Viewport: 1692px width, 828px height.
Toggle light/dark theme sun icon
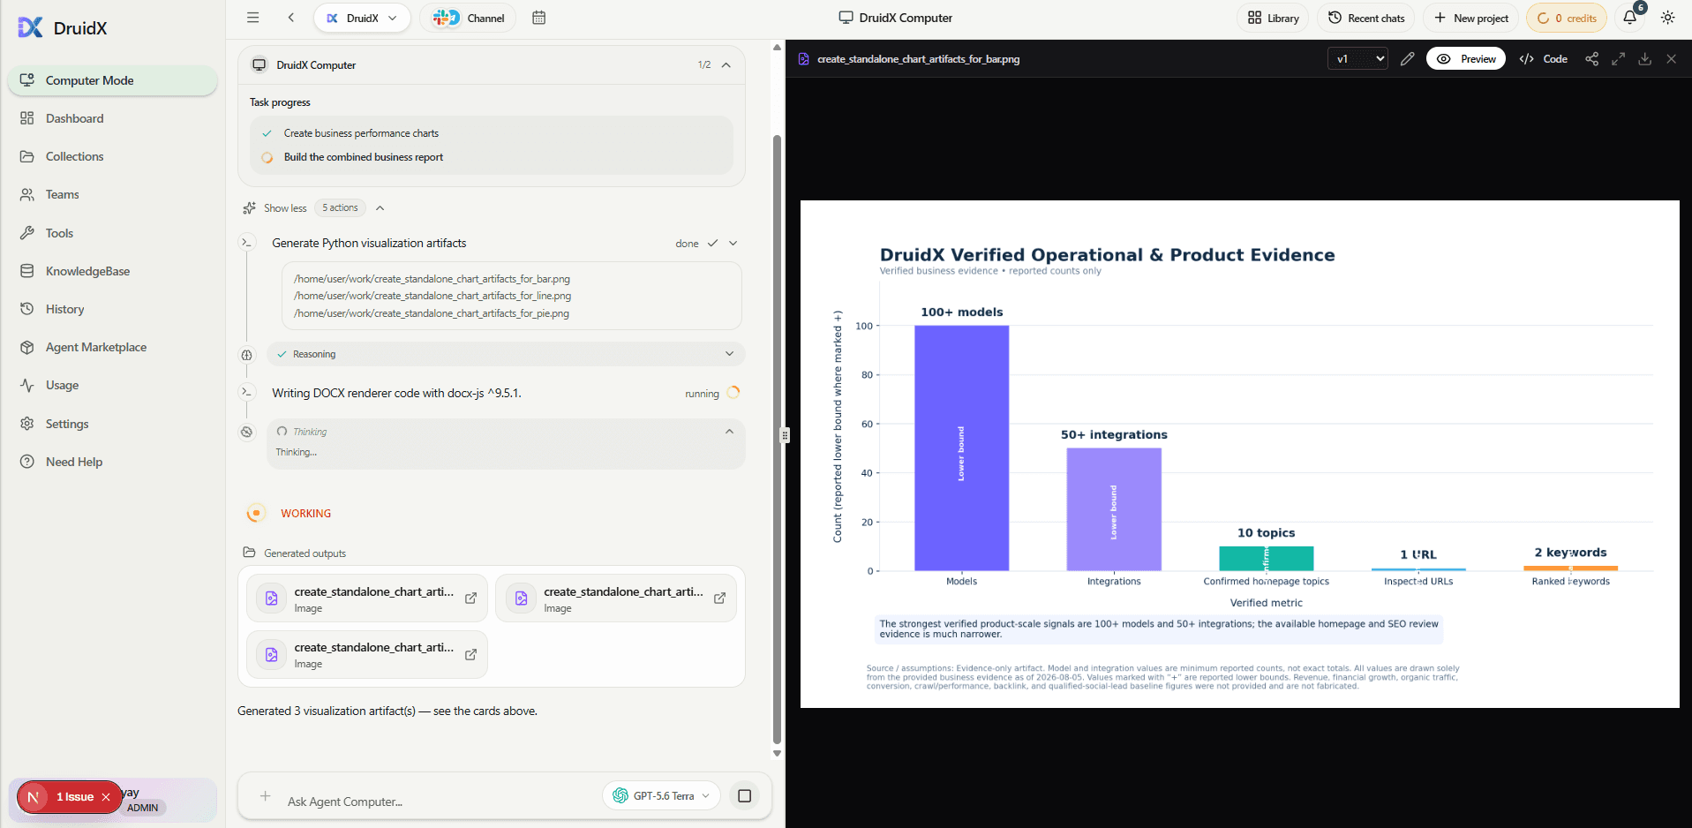pos(1667,18)
